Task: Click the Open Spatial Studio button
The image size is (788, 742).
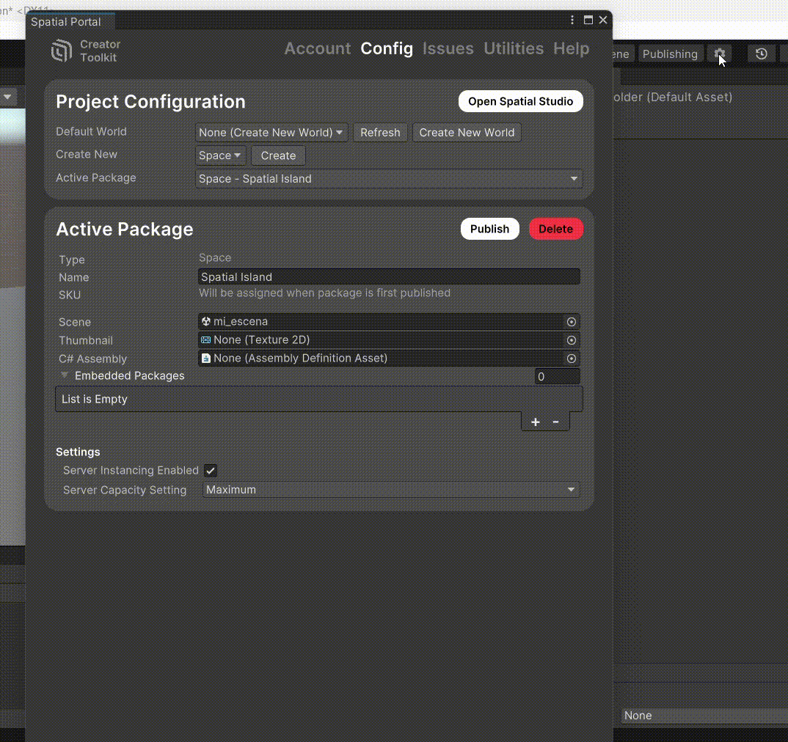Action: coord(521,101)
